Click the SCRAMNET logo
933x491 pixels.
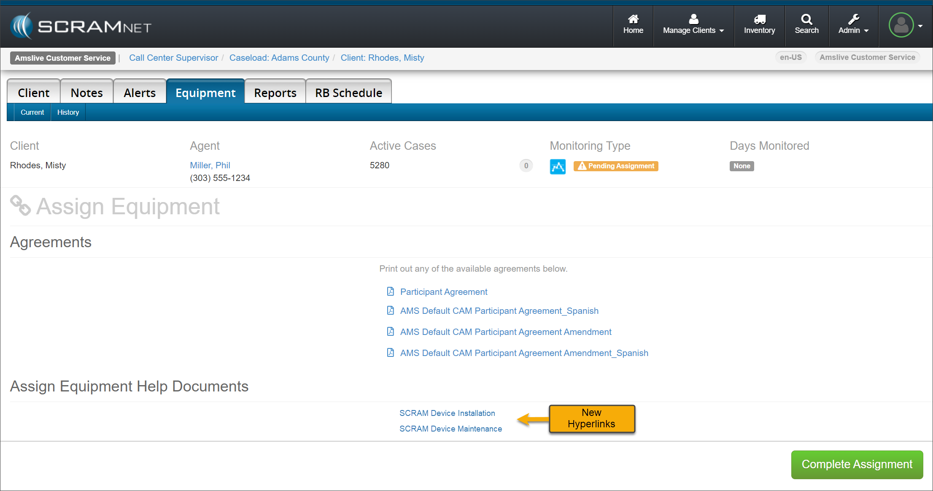click(81, 27)
